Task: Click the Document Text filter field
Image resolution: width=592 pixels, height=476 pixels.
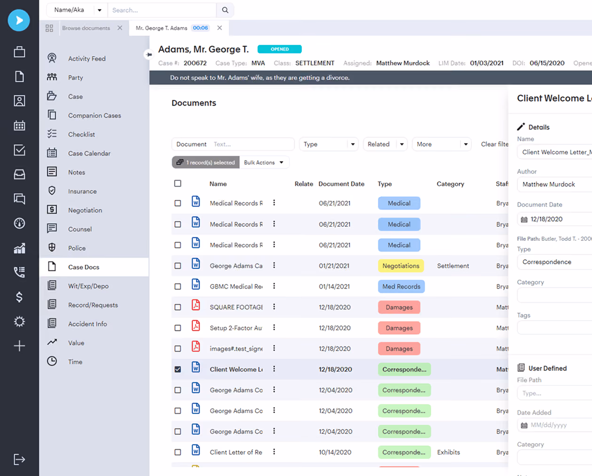Action: click(x=233, y=144)
